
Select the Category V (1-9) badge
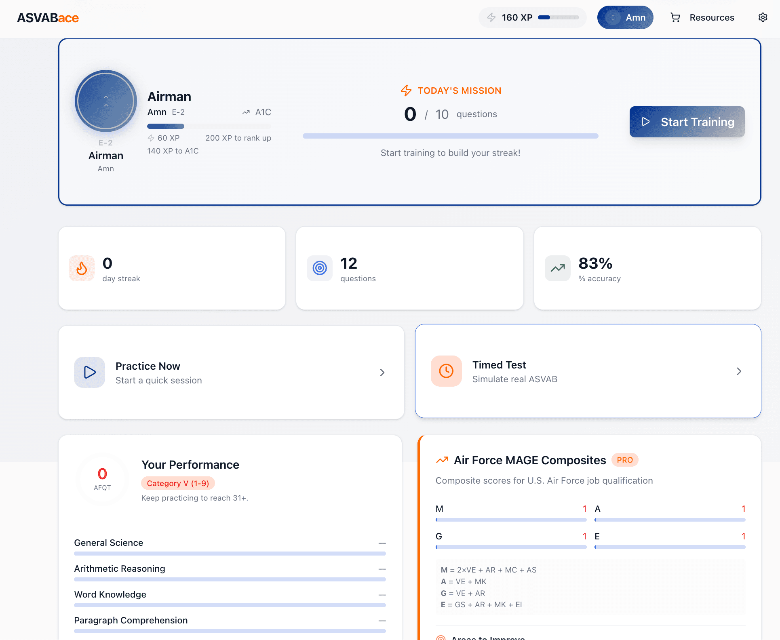pos(178,483)
